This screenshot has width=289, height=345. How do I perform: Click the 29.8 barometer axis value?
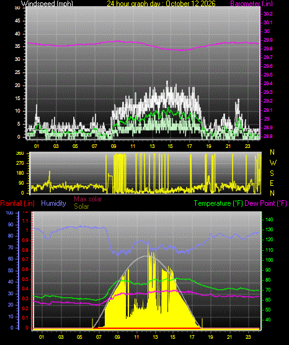pyautogui.click(x=268, y=49)
